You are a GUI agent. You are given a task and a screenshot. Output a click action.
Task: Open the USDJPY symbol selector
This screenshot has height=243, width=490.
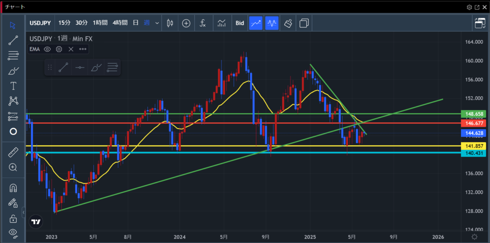click(41, 23)
